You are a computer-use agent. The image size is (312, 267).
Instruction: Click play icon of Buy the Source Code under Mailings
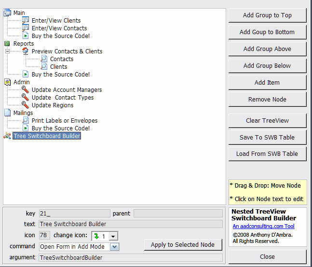click(x=26, y=128)
